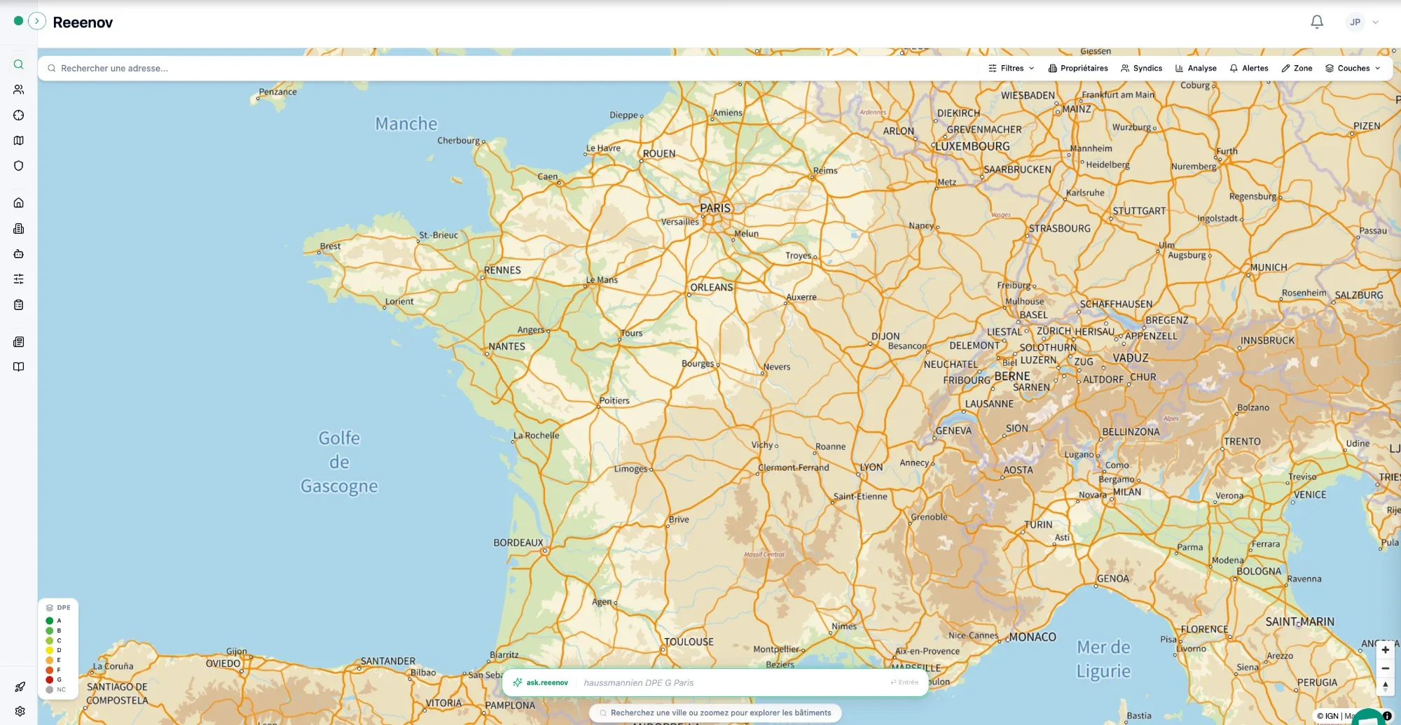Image resolution: width=1401 pixels, height=725 pixels.
Task: Click the ROUEN label on the map
Action: pos(659,154)
